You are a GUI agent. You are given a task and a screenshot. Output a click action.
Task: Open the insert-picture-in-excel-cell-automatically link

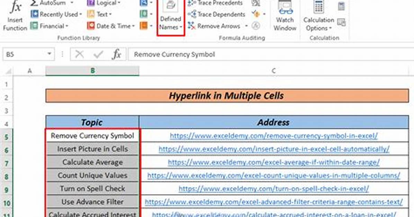pos(274,149)
